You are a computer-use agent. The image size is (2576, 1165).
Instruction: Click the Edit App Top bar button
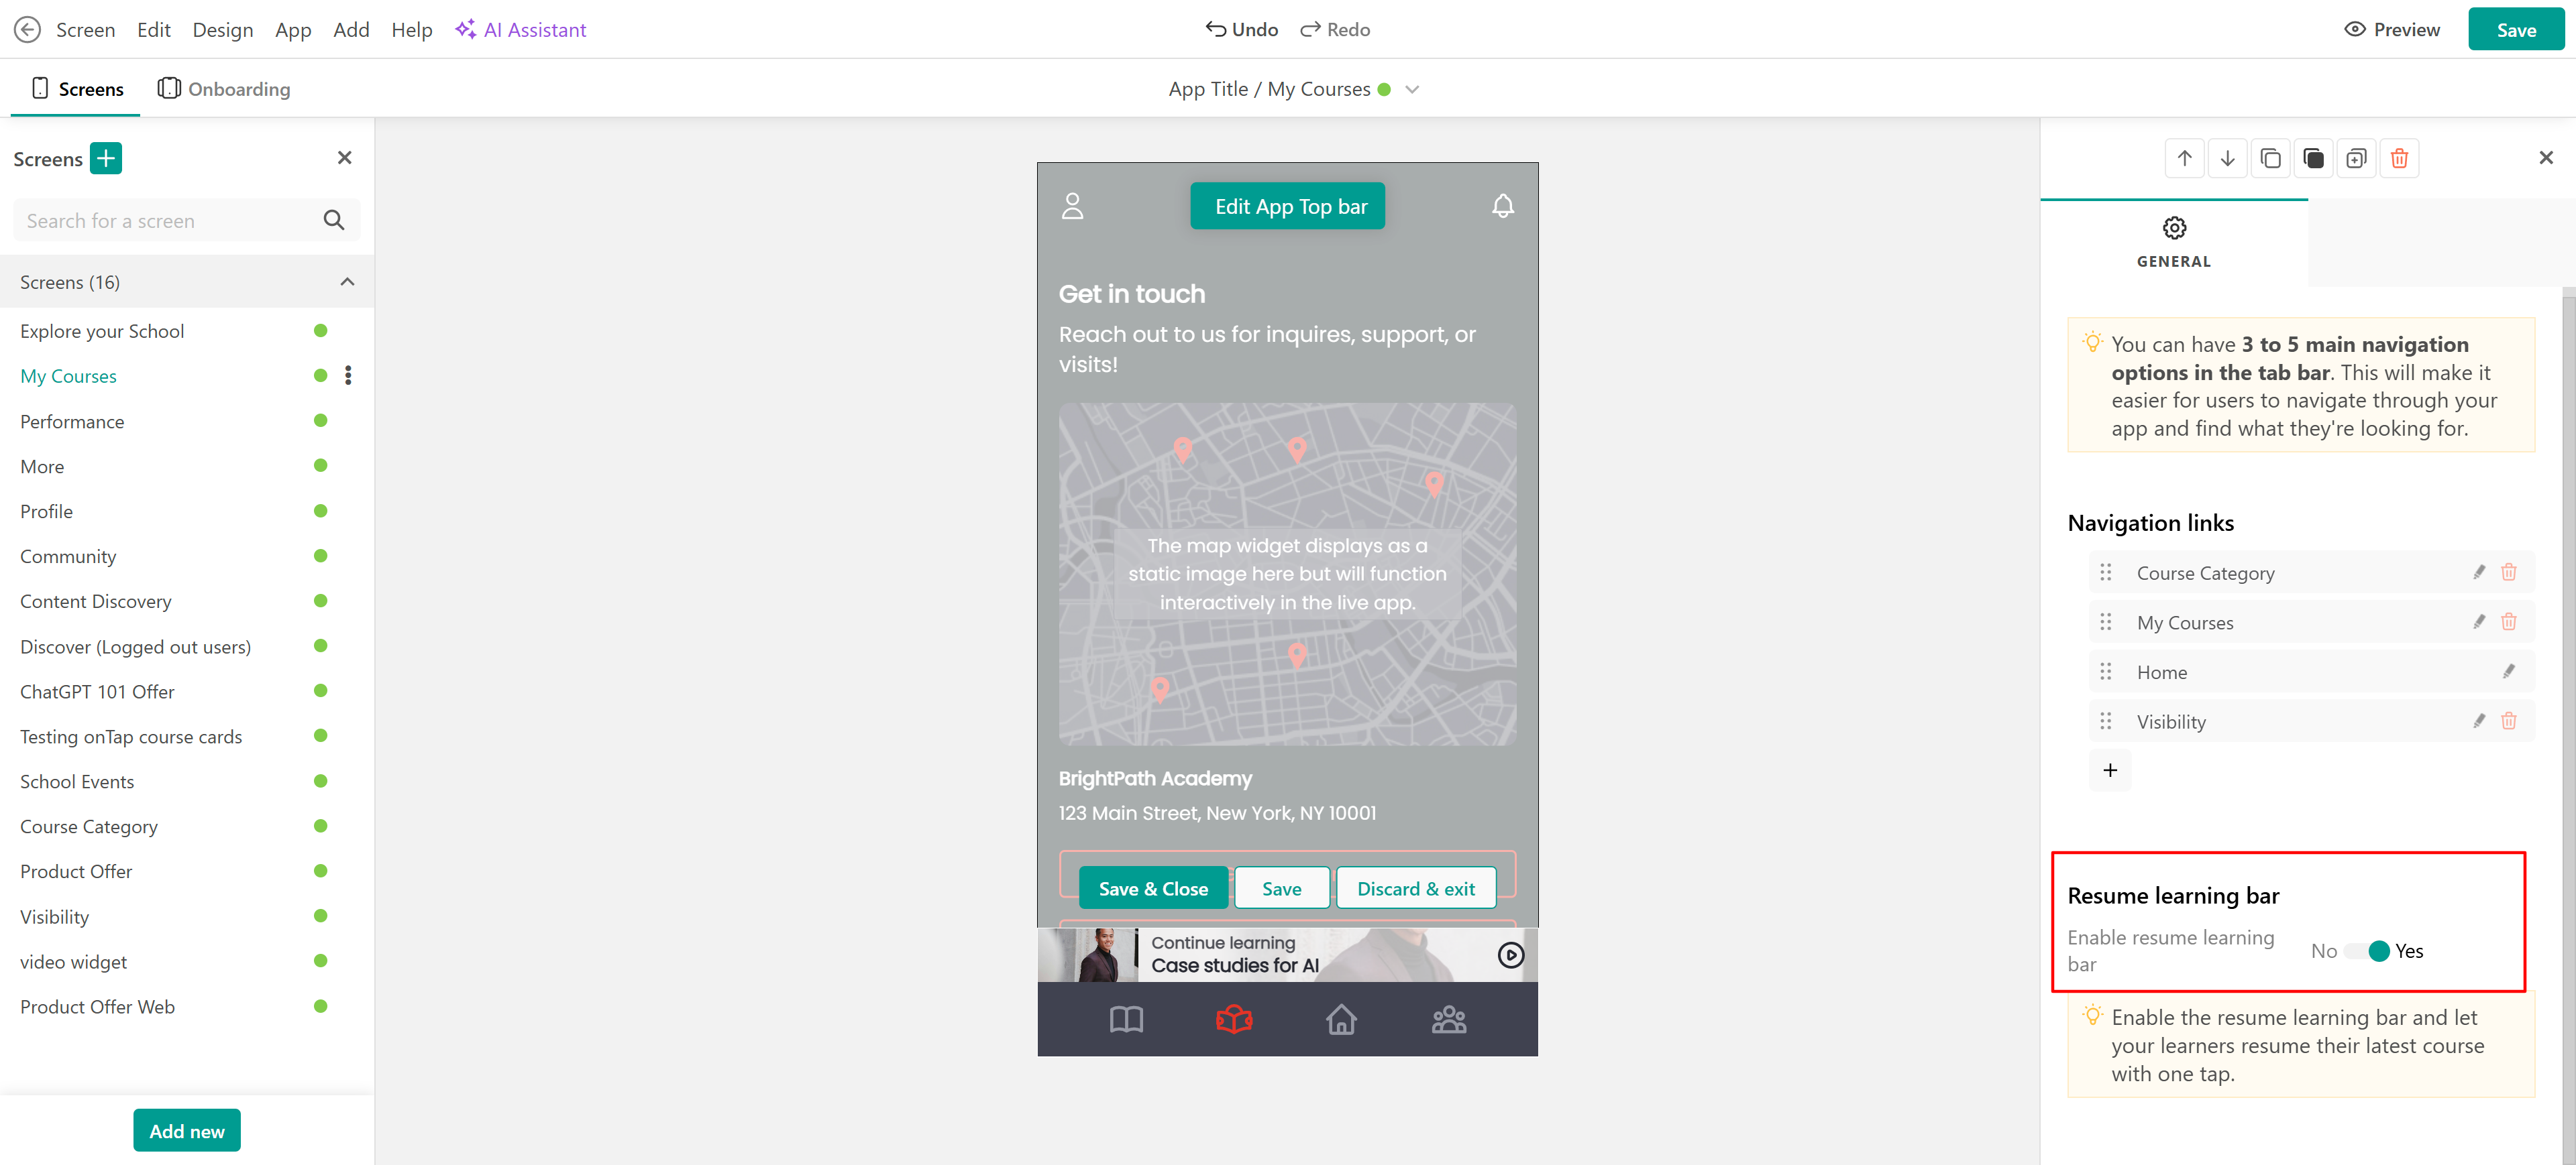1287,206
